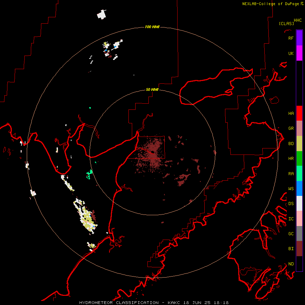Viewport: 305px width, 305px height.
Task: Click the UK legend label
Action: [291, 53]
